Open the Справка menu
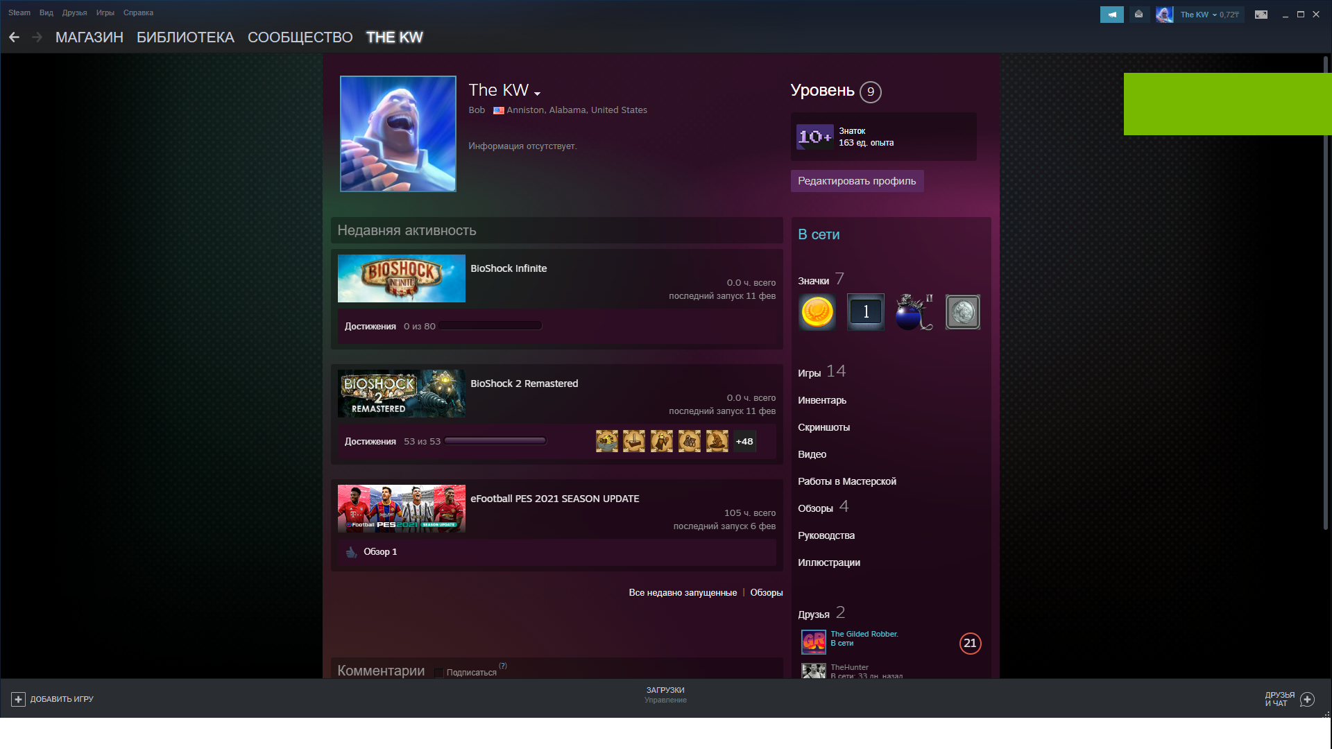 point(138,12)
